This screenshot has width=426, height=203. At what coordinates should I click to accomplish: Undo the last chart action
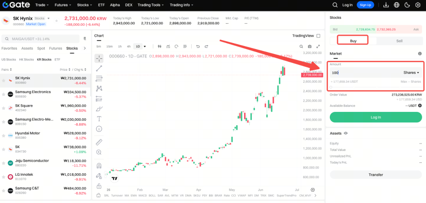198,47
